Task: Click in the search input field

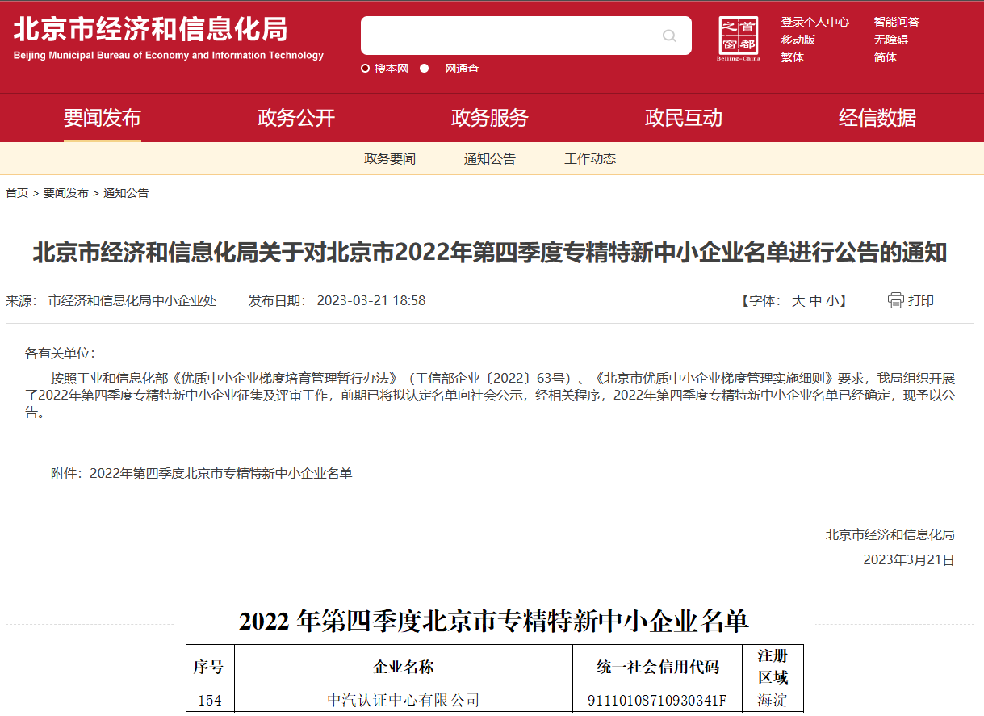Action: [x=509, y=36]
